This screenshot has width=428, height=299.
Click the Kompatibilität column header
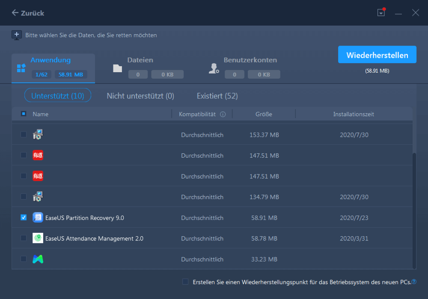pos(197,114)
